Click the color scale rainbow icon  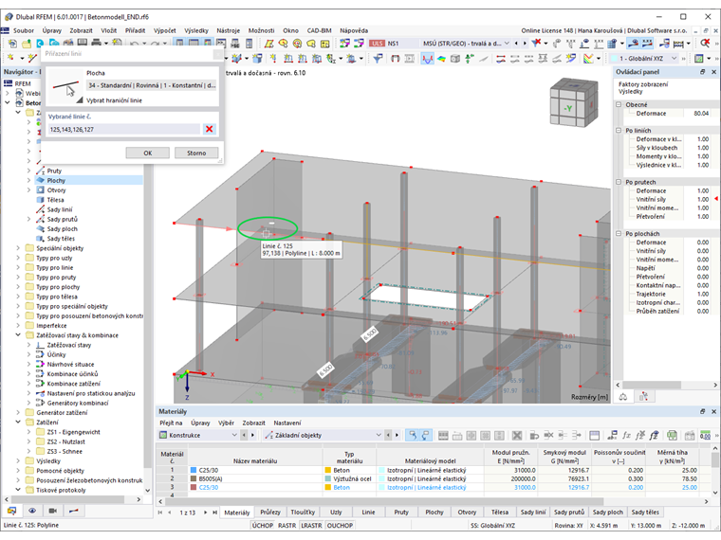coord(588,59)
